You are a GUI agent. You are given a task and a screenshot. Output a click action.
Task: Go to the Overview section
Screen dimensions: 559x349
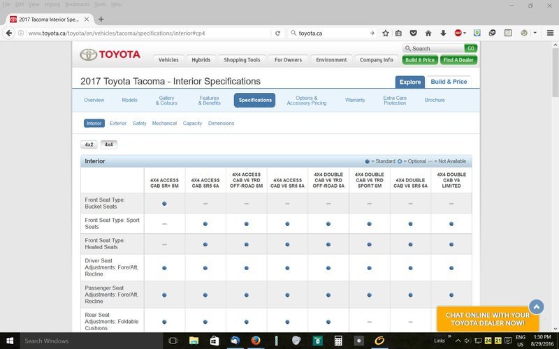click(x=94, y=100)
